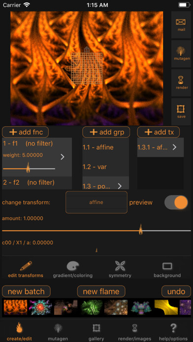
Task: Tap the c00 / X1 / a slider marker
Action: coord(96,250)
